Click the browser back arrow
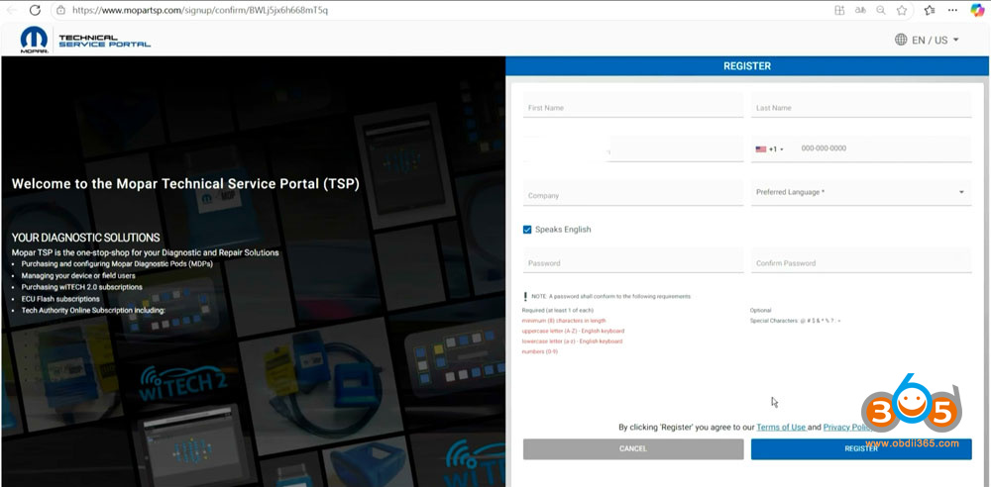 [11, 10]
